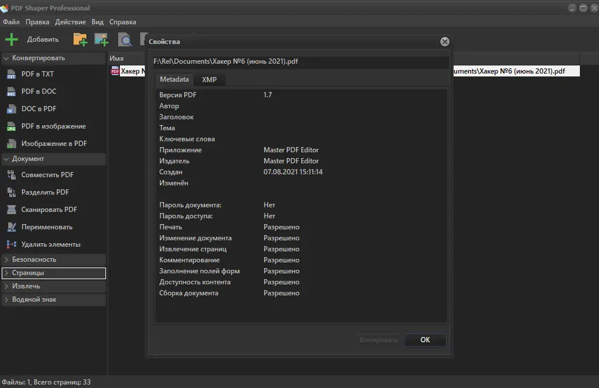
Task: Click the Delete elements icon
Action: tap(12, 244)
